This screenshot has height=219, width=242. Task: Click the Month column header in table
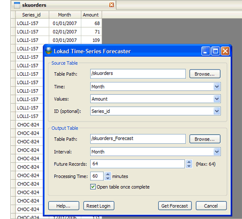point(65,15)
